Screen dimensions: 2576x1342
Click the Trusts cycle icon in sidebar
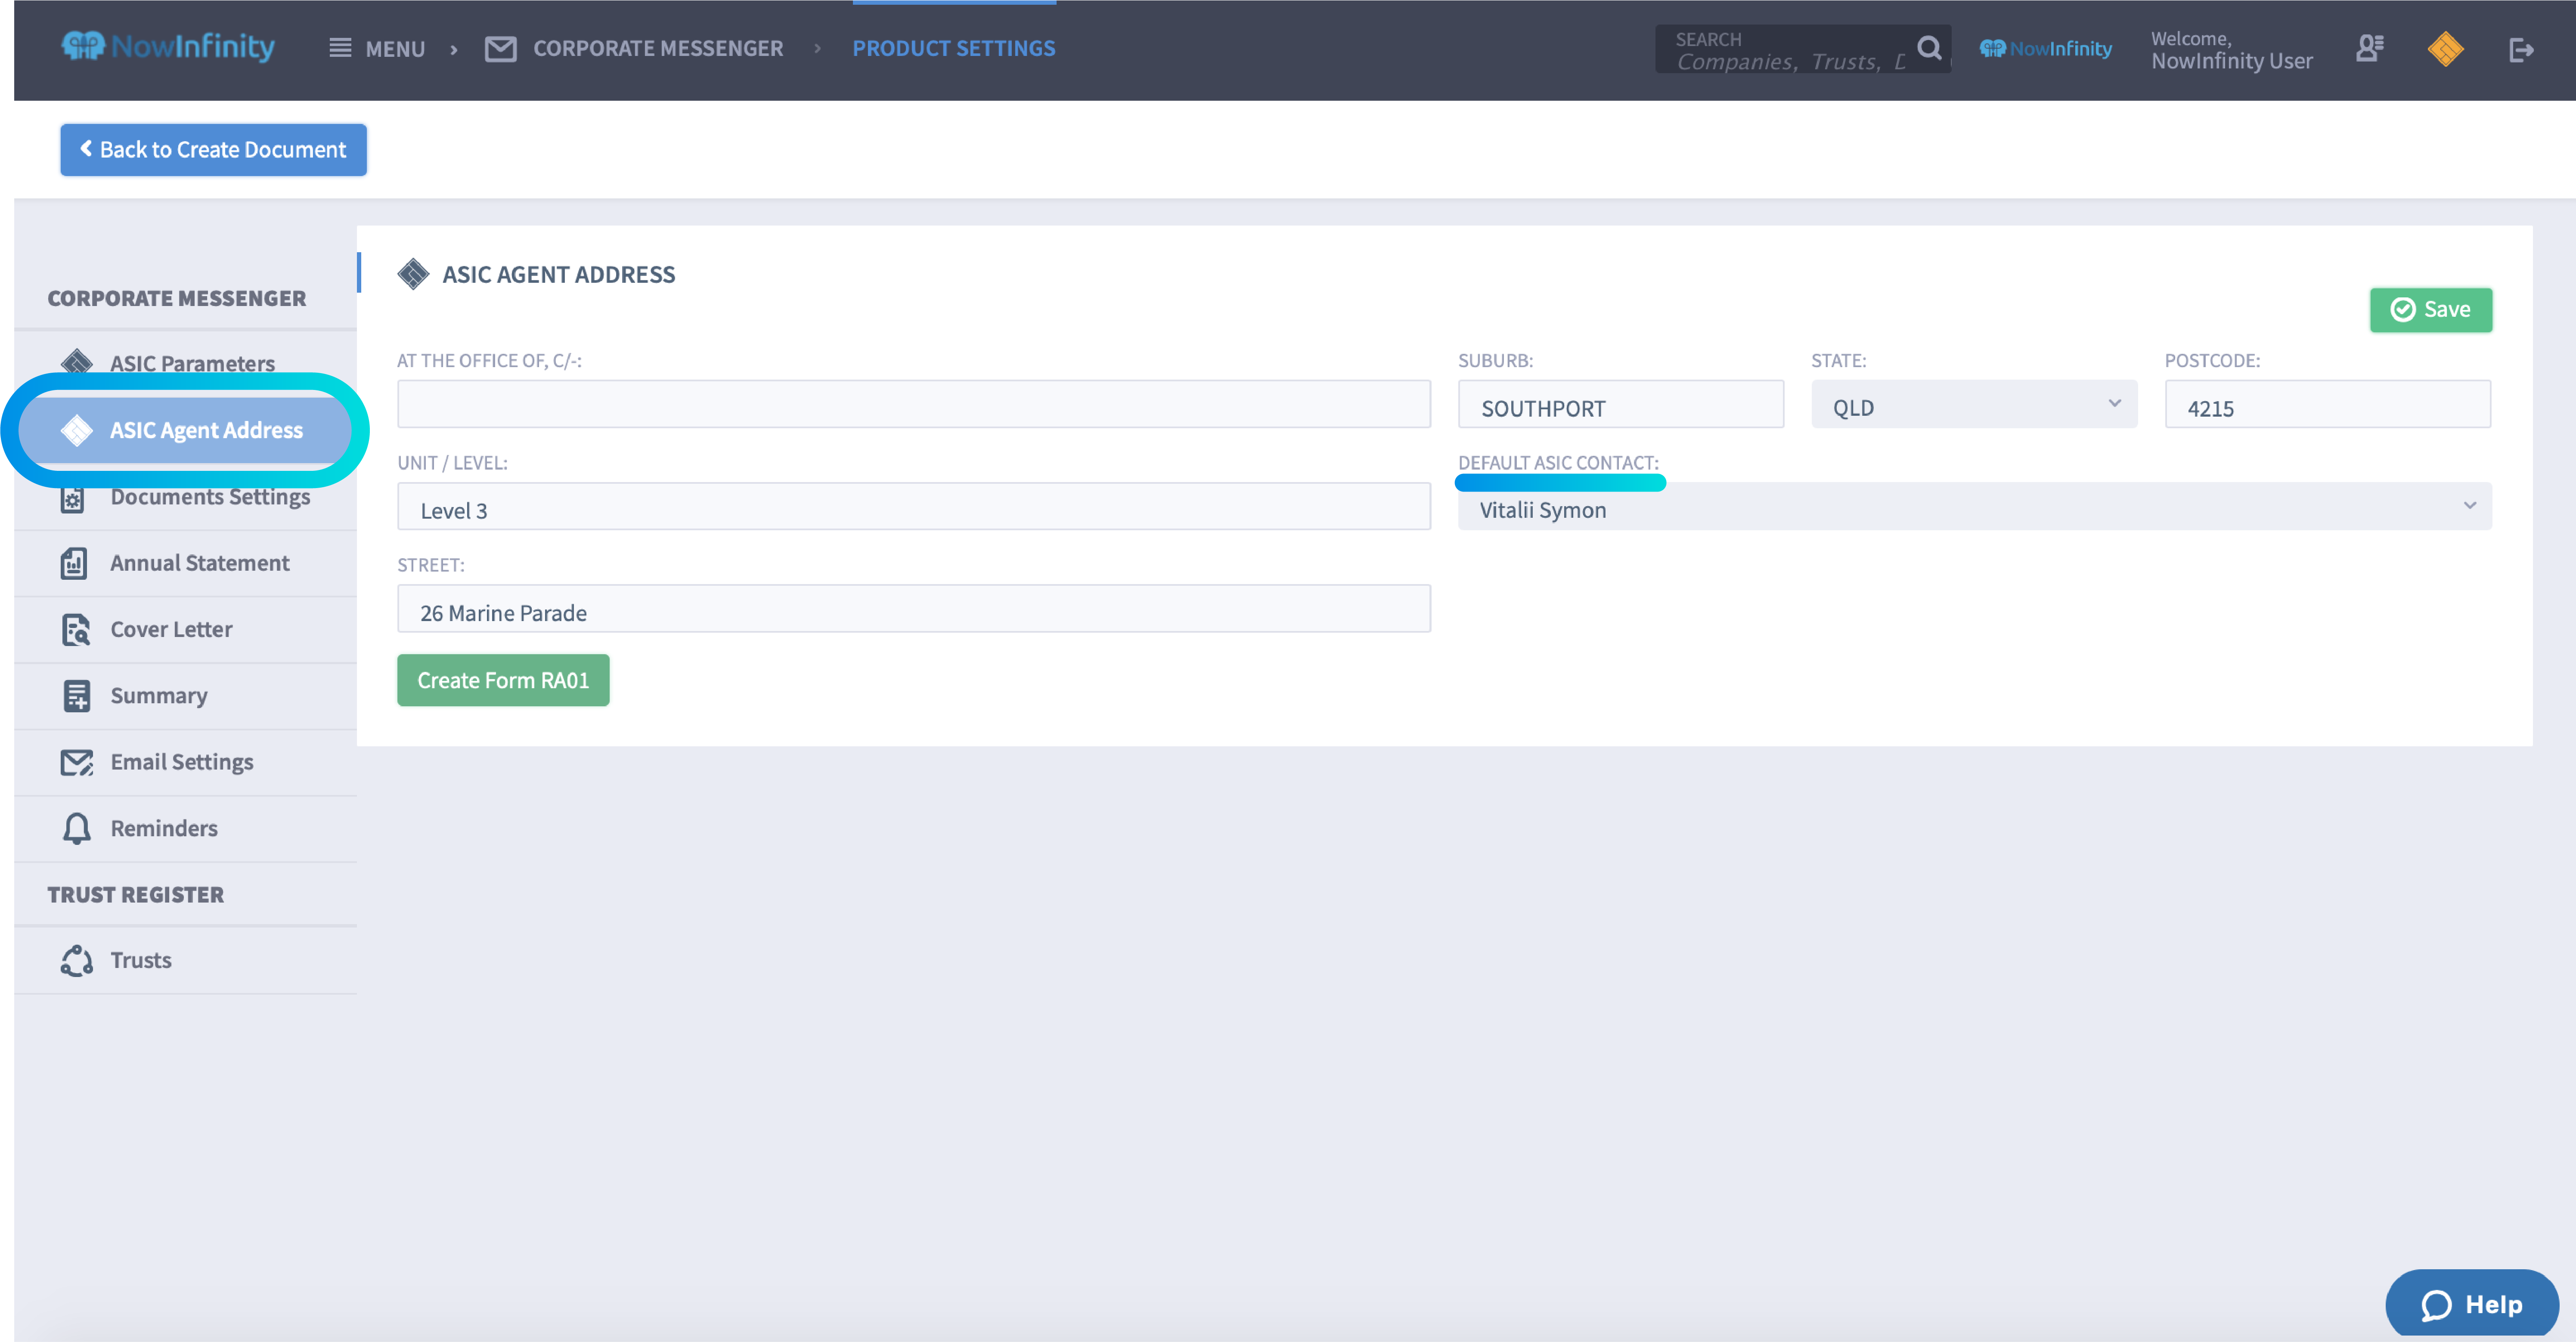coord(76,960)
